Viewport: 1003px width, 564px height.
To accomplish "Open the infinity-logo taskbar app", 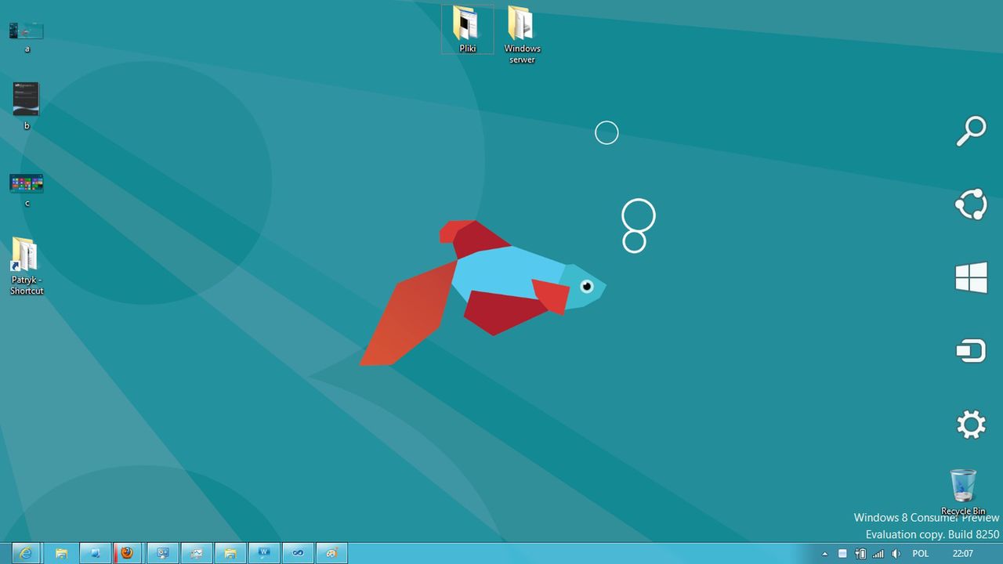I will coord(298,553).
